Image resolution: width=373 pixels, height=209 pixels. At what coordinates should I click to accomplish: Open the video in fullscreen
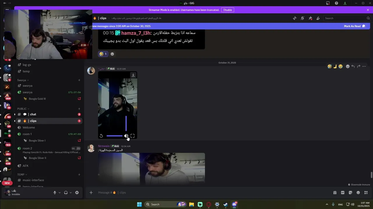(133, 136)
